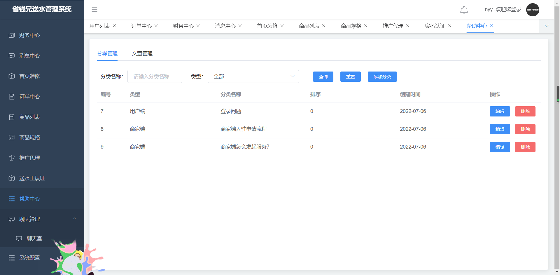The image size is (560, 275).
Task: Click the hamburger menu collapse icon
Action: (x=94, y=10)
